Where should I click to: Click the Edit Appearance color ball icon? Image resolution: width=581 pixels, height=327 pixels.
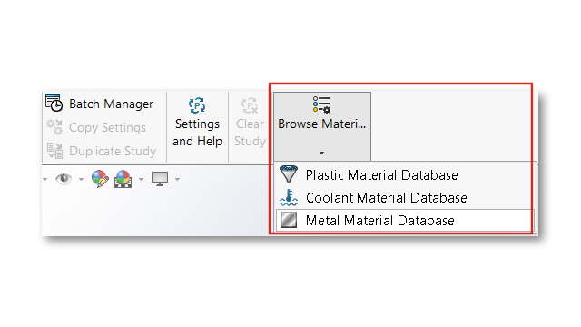100,179
